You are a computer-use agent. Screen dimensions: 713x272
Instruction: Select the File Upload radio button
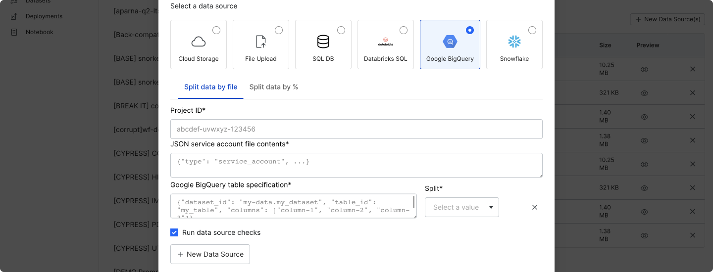tap(279, 30)
